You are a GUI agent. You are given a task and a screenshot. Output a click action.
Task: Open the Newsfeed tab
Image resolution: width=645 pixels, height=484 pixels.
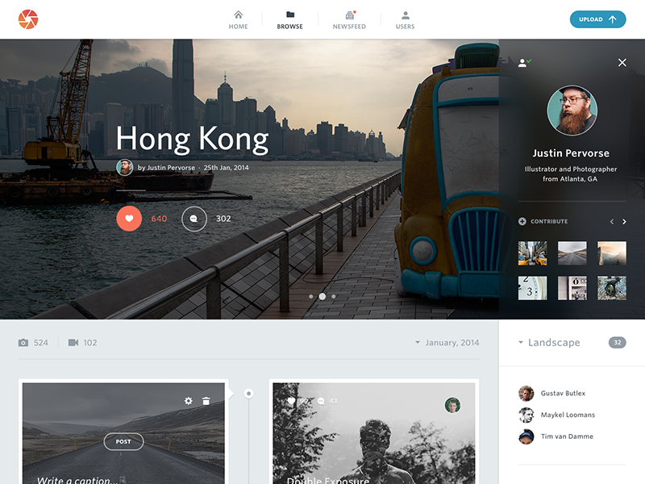pos(349,20)
